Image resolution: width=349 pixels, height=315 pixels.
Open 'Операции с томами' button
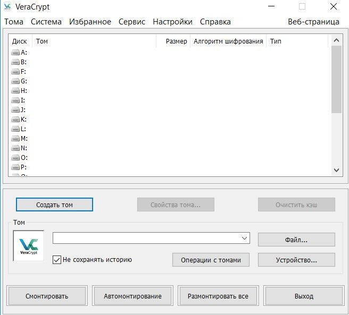point(211,260)
